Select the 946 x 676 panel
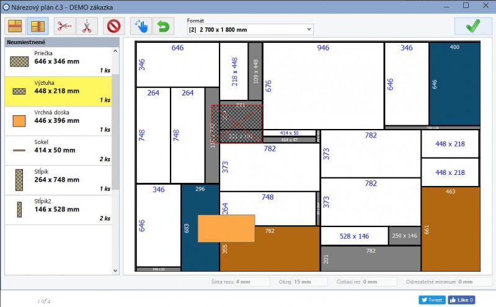Image resolution: width=496 pixels, height=307 pixels. tap(323, 86)
